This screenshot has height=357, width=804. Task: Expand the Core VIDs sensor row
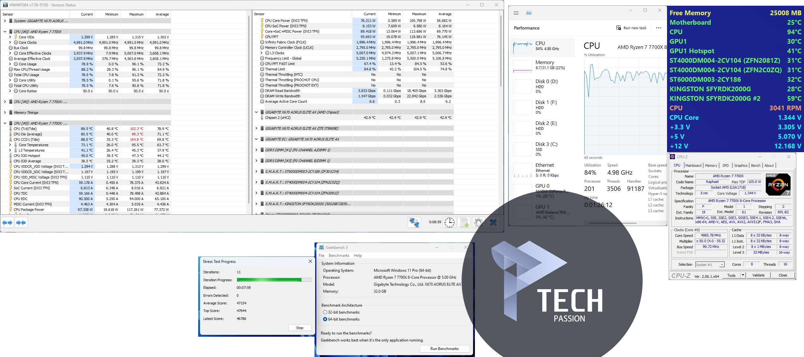point(10,37)
